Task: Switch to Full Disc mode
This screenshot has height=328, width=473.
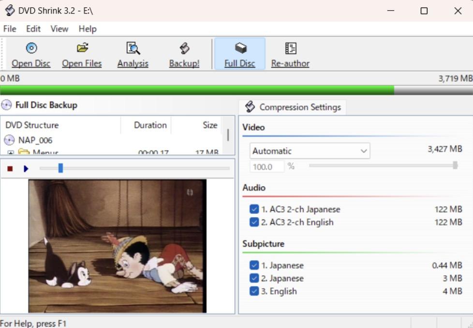Action: coord(240,54)
